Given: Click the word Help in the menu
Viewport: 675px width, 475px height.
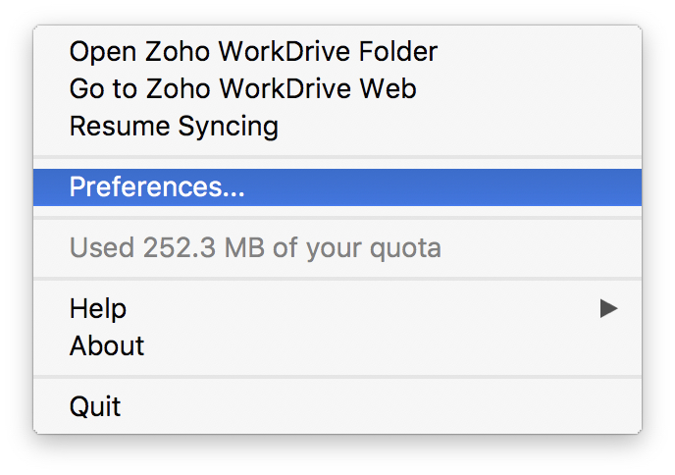Looking at the screenshot, I should click(x=98, y=308).
